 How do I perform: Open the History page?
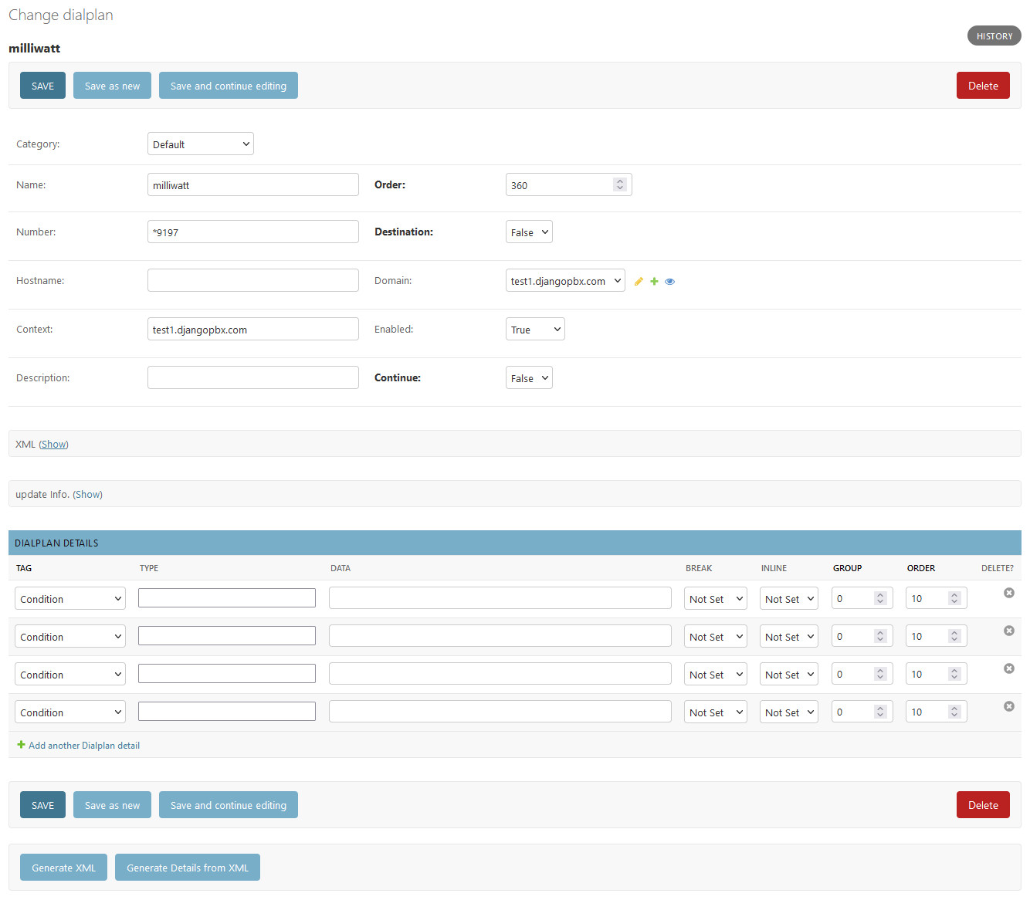pyautogui.click(x=994, y=36)
